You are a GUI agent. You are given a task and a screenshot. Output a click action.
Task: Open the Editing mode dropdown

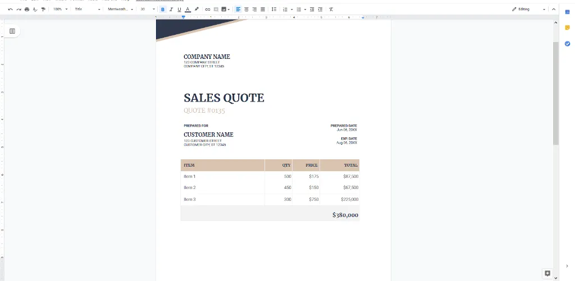[x=528, y=9]
